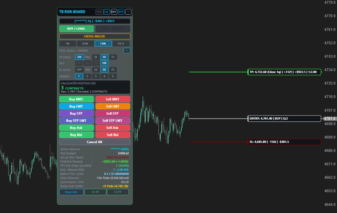Image resolution: width=337 pixels, height=213 pixels.
Task: Click the Sell MKT button
Action: point(113,99)
